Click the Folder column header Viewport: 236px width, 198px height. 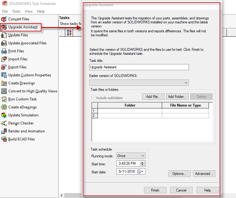pyautogui.click(x=130, y=105)
